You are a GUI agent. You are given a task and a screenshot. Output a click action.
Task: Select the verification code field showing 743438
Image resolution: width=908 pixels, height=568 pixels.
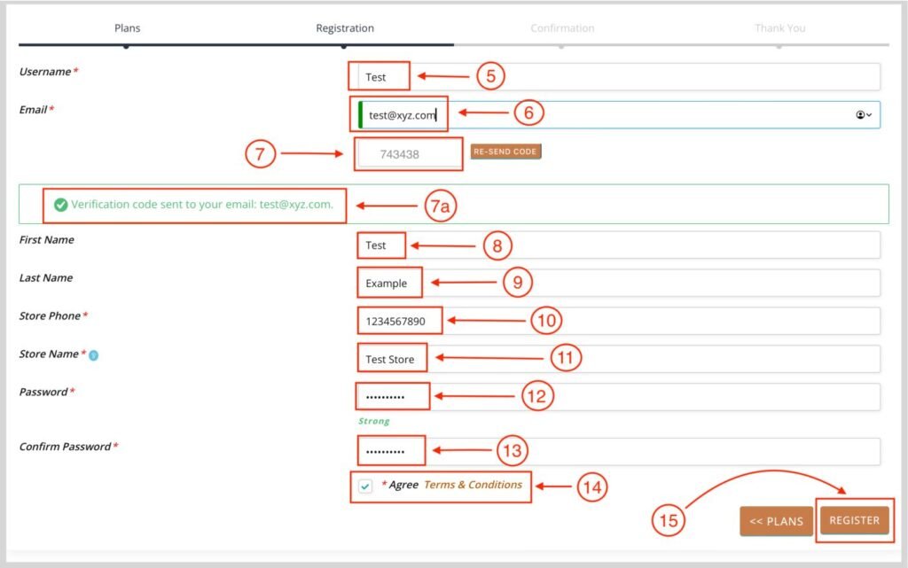coord(409,154)
